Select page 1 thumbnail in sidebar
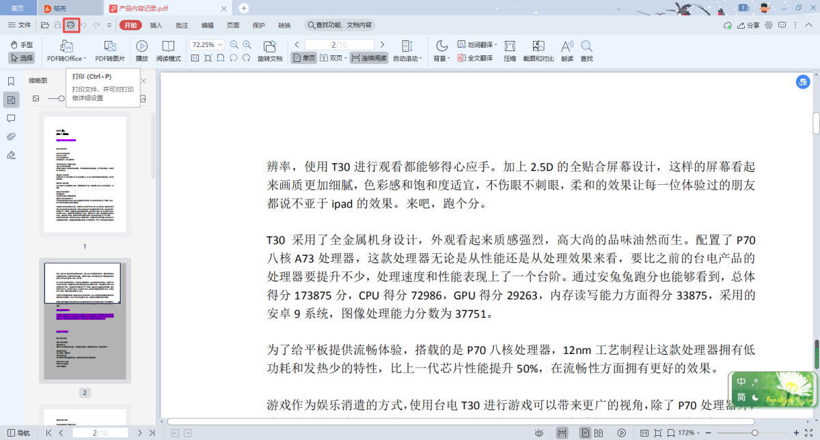Screen dimensions: 820x440 (x=85, y=175)
